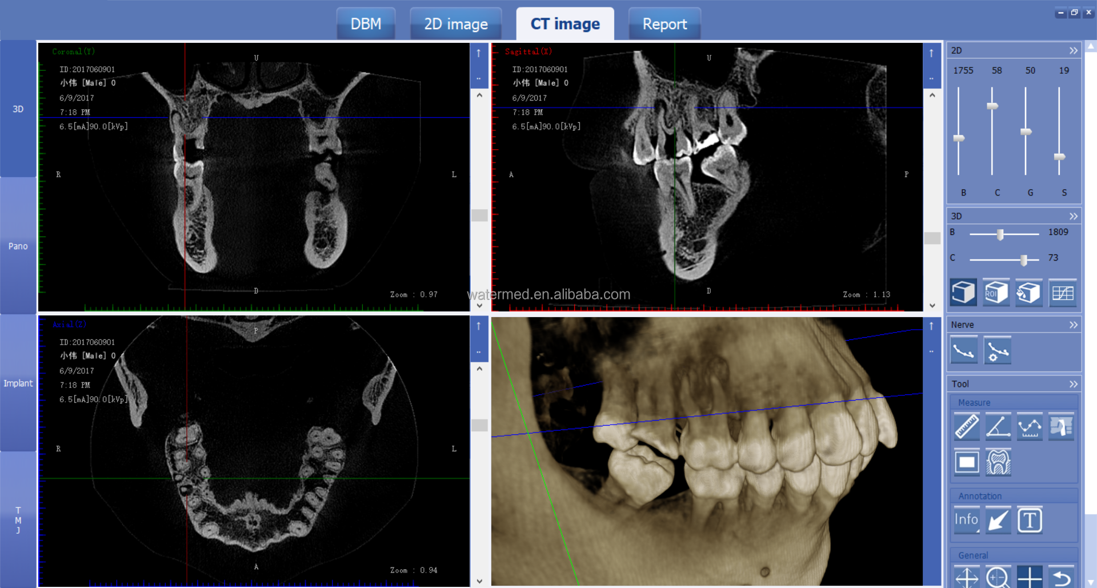The width and height of the screenshot is (1097, 588).
Task: Click the small dots button beside Axial view
Action: pyautogui.click(x=479, y=352)
